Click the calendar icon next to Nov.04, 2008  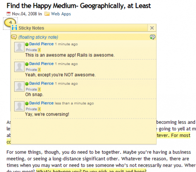(9, 13)
